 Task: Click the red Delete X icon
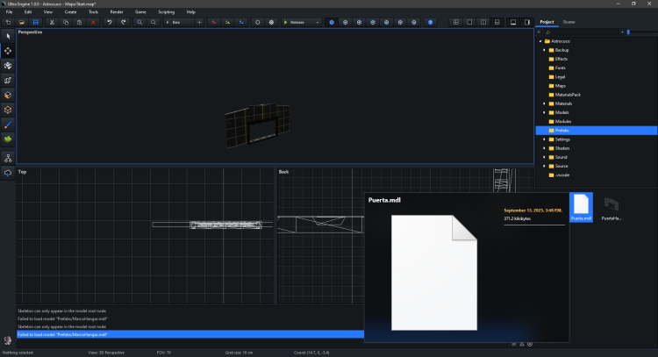pyautogui.click(x=93, y=22)
